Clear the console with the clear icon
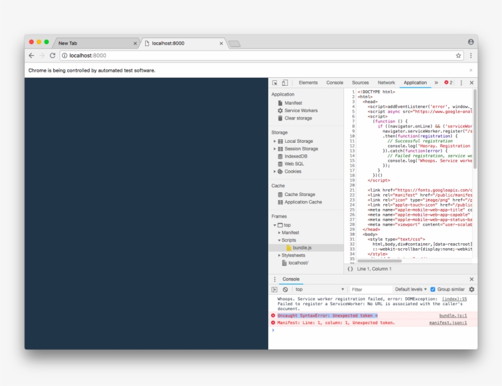The image size is (502, 386). (285, 289)
